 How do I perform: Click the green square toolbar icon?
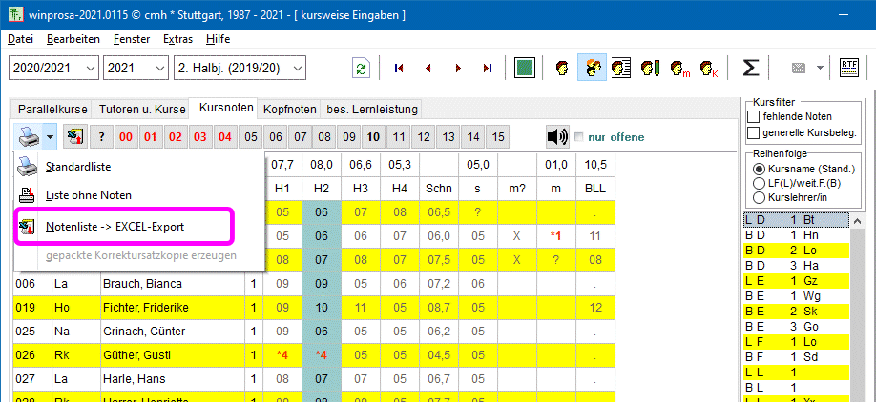click(524, 68)
